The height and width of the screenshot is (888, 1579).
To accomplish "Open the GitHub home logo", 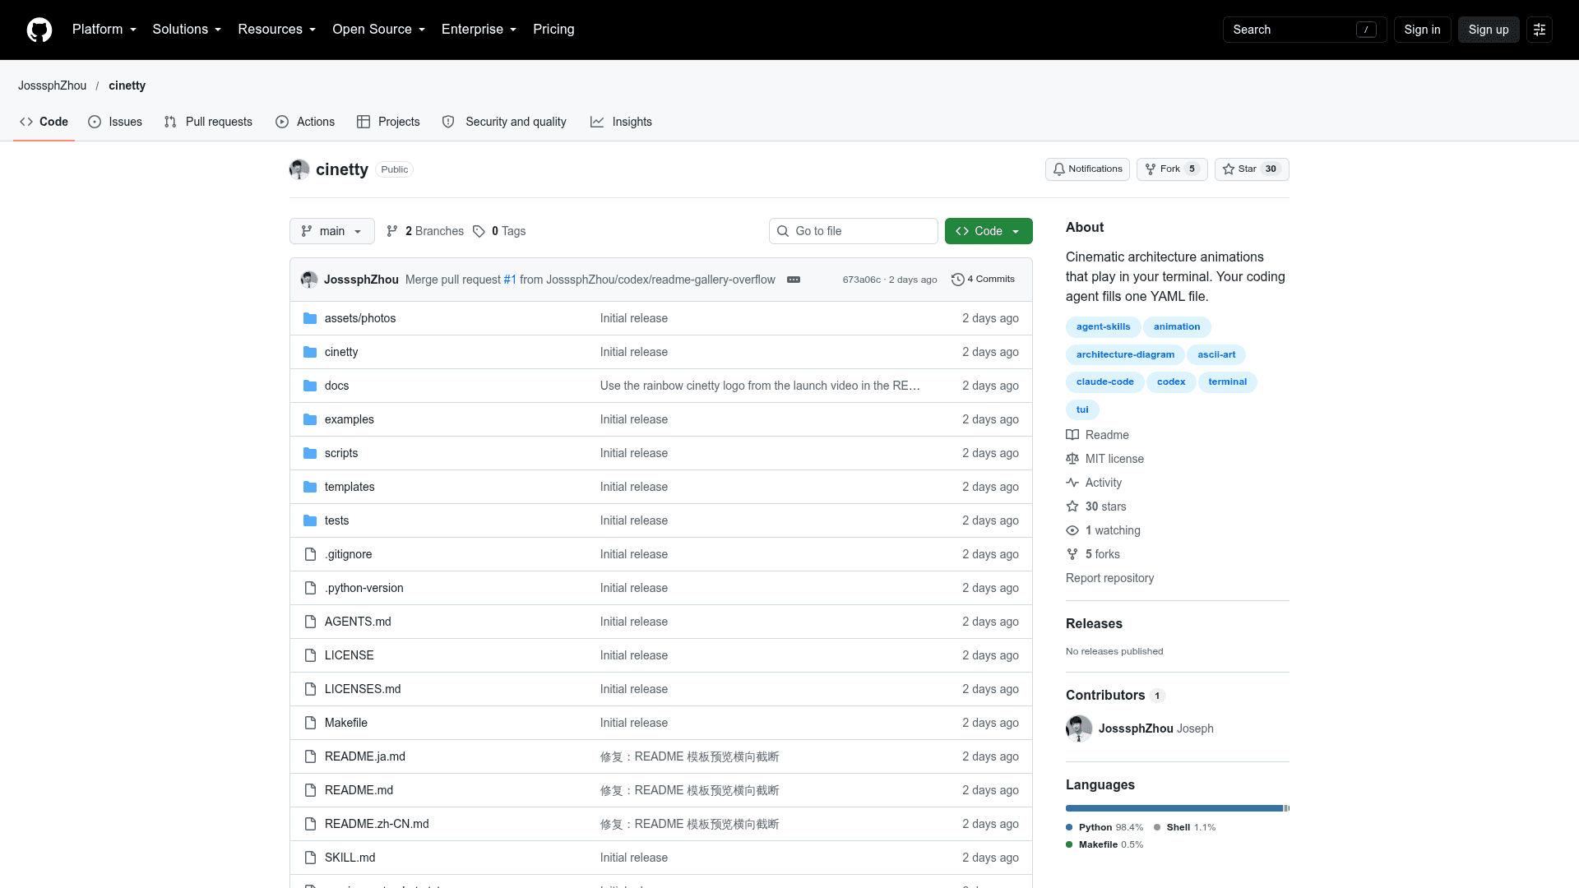I will tap(39, 30).
